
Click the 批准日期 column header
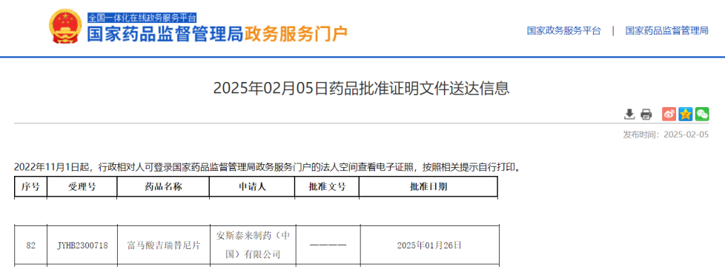pyautogui.click(x=428, y=187)
